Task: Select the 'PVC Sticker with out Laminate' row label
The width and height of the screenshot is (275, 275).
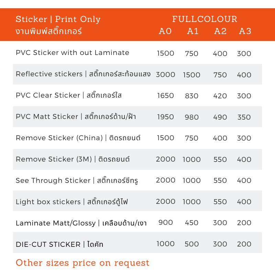Action: click(x=73, y=53)
